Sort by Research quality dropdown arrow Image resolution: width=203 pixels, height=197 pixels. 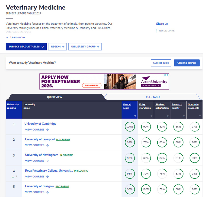[184, 116]
